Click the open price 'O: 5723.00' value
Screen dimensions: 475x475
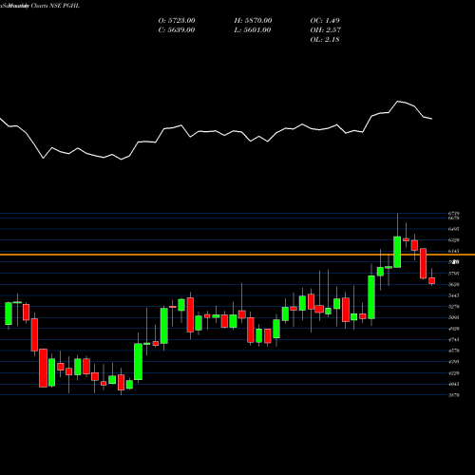click(x=177, y=21)
